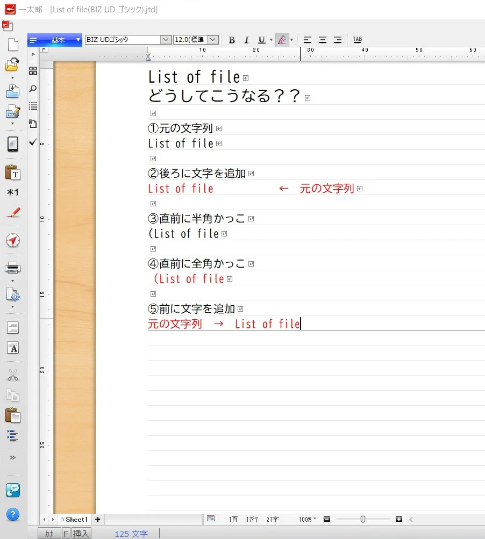Toggle the F status button

66,533
